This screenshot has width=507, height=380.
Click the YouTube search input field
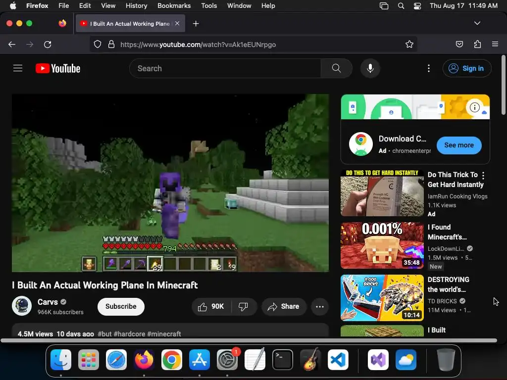(225, 68)
